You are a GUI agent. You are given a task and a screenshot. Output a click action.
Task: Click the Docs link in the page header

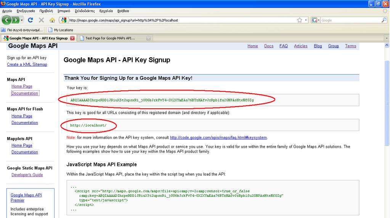[269, 46]
